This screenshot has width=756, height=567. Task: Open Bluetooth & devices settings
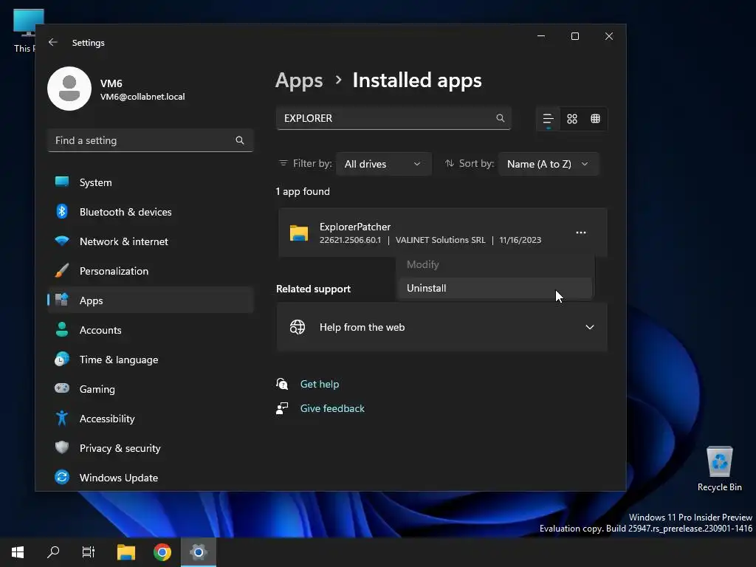[x=151, y=212]
